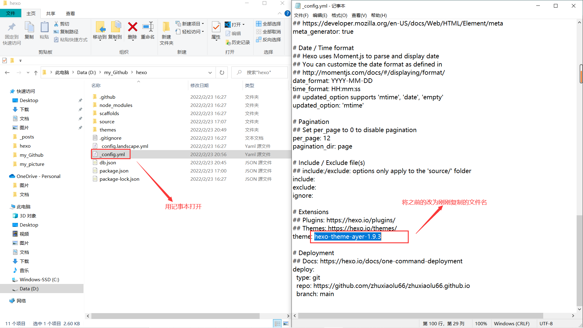Open recent locations dropdown arrow

[x=28, y=73]
